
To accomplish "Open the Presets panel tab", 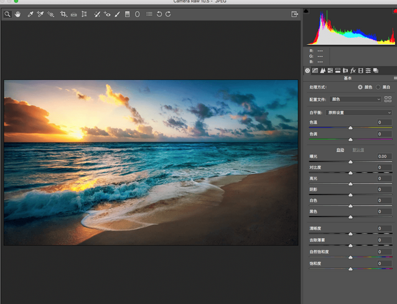I will 368,71.
